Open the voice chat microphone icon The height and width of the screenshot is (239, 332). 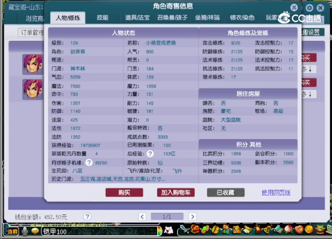tap(24, 231)
